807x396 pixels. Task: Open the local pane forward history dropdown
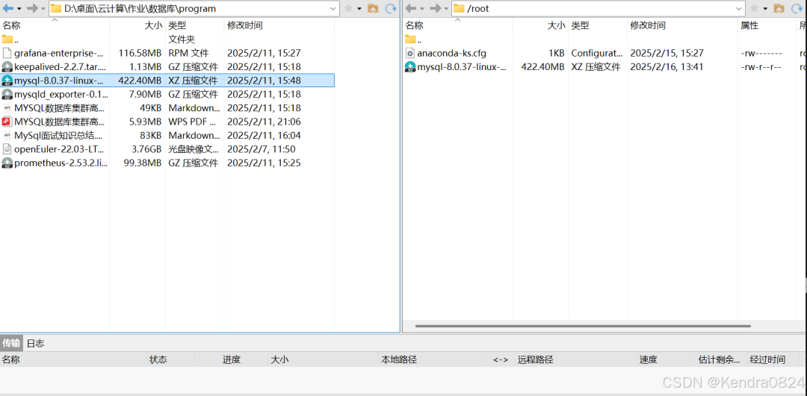coord(43,9)
